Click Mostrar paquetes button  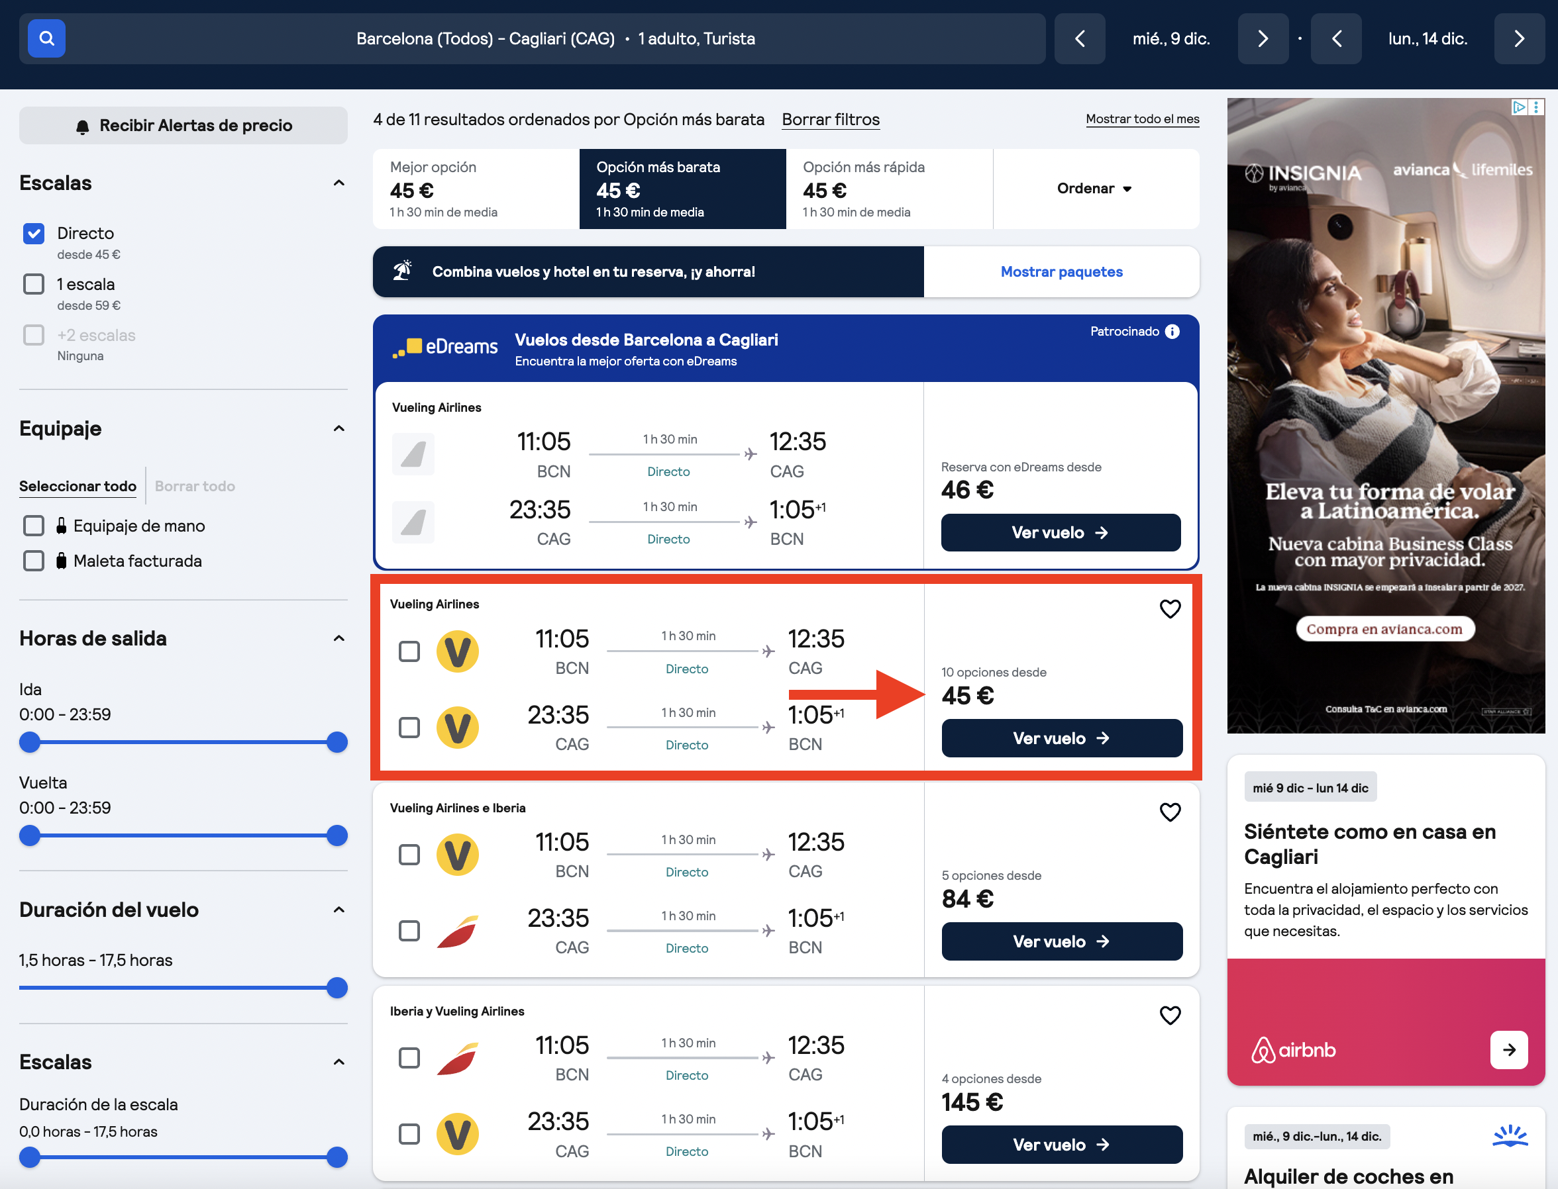pyautogui.click(x=1062, y=272)
